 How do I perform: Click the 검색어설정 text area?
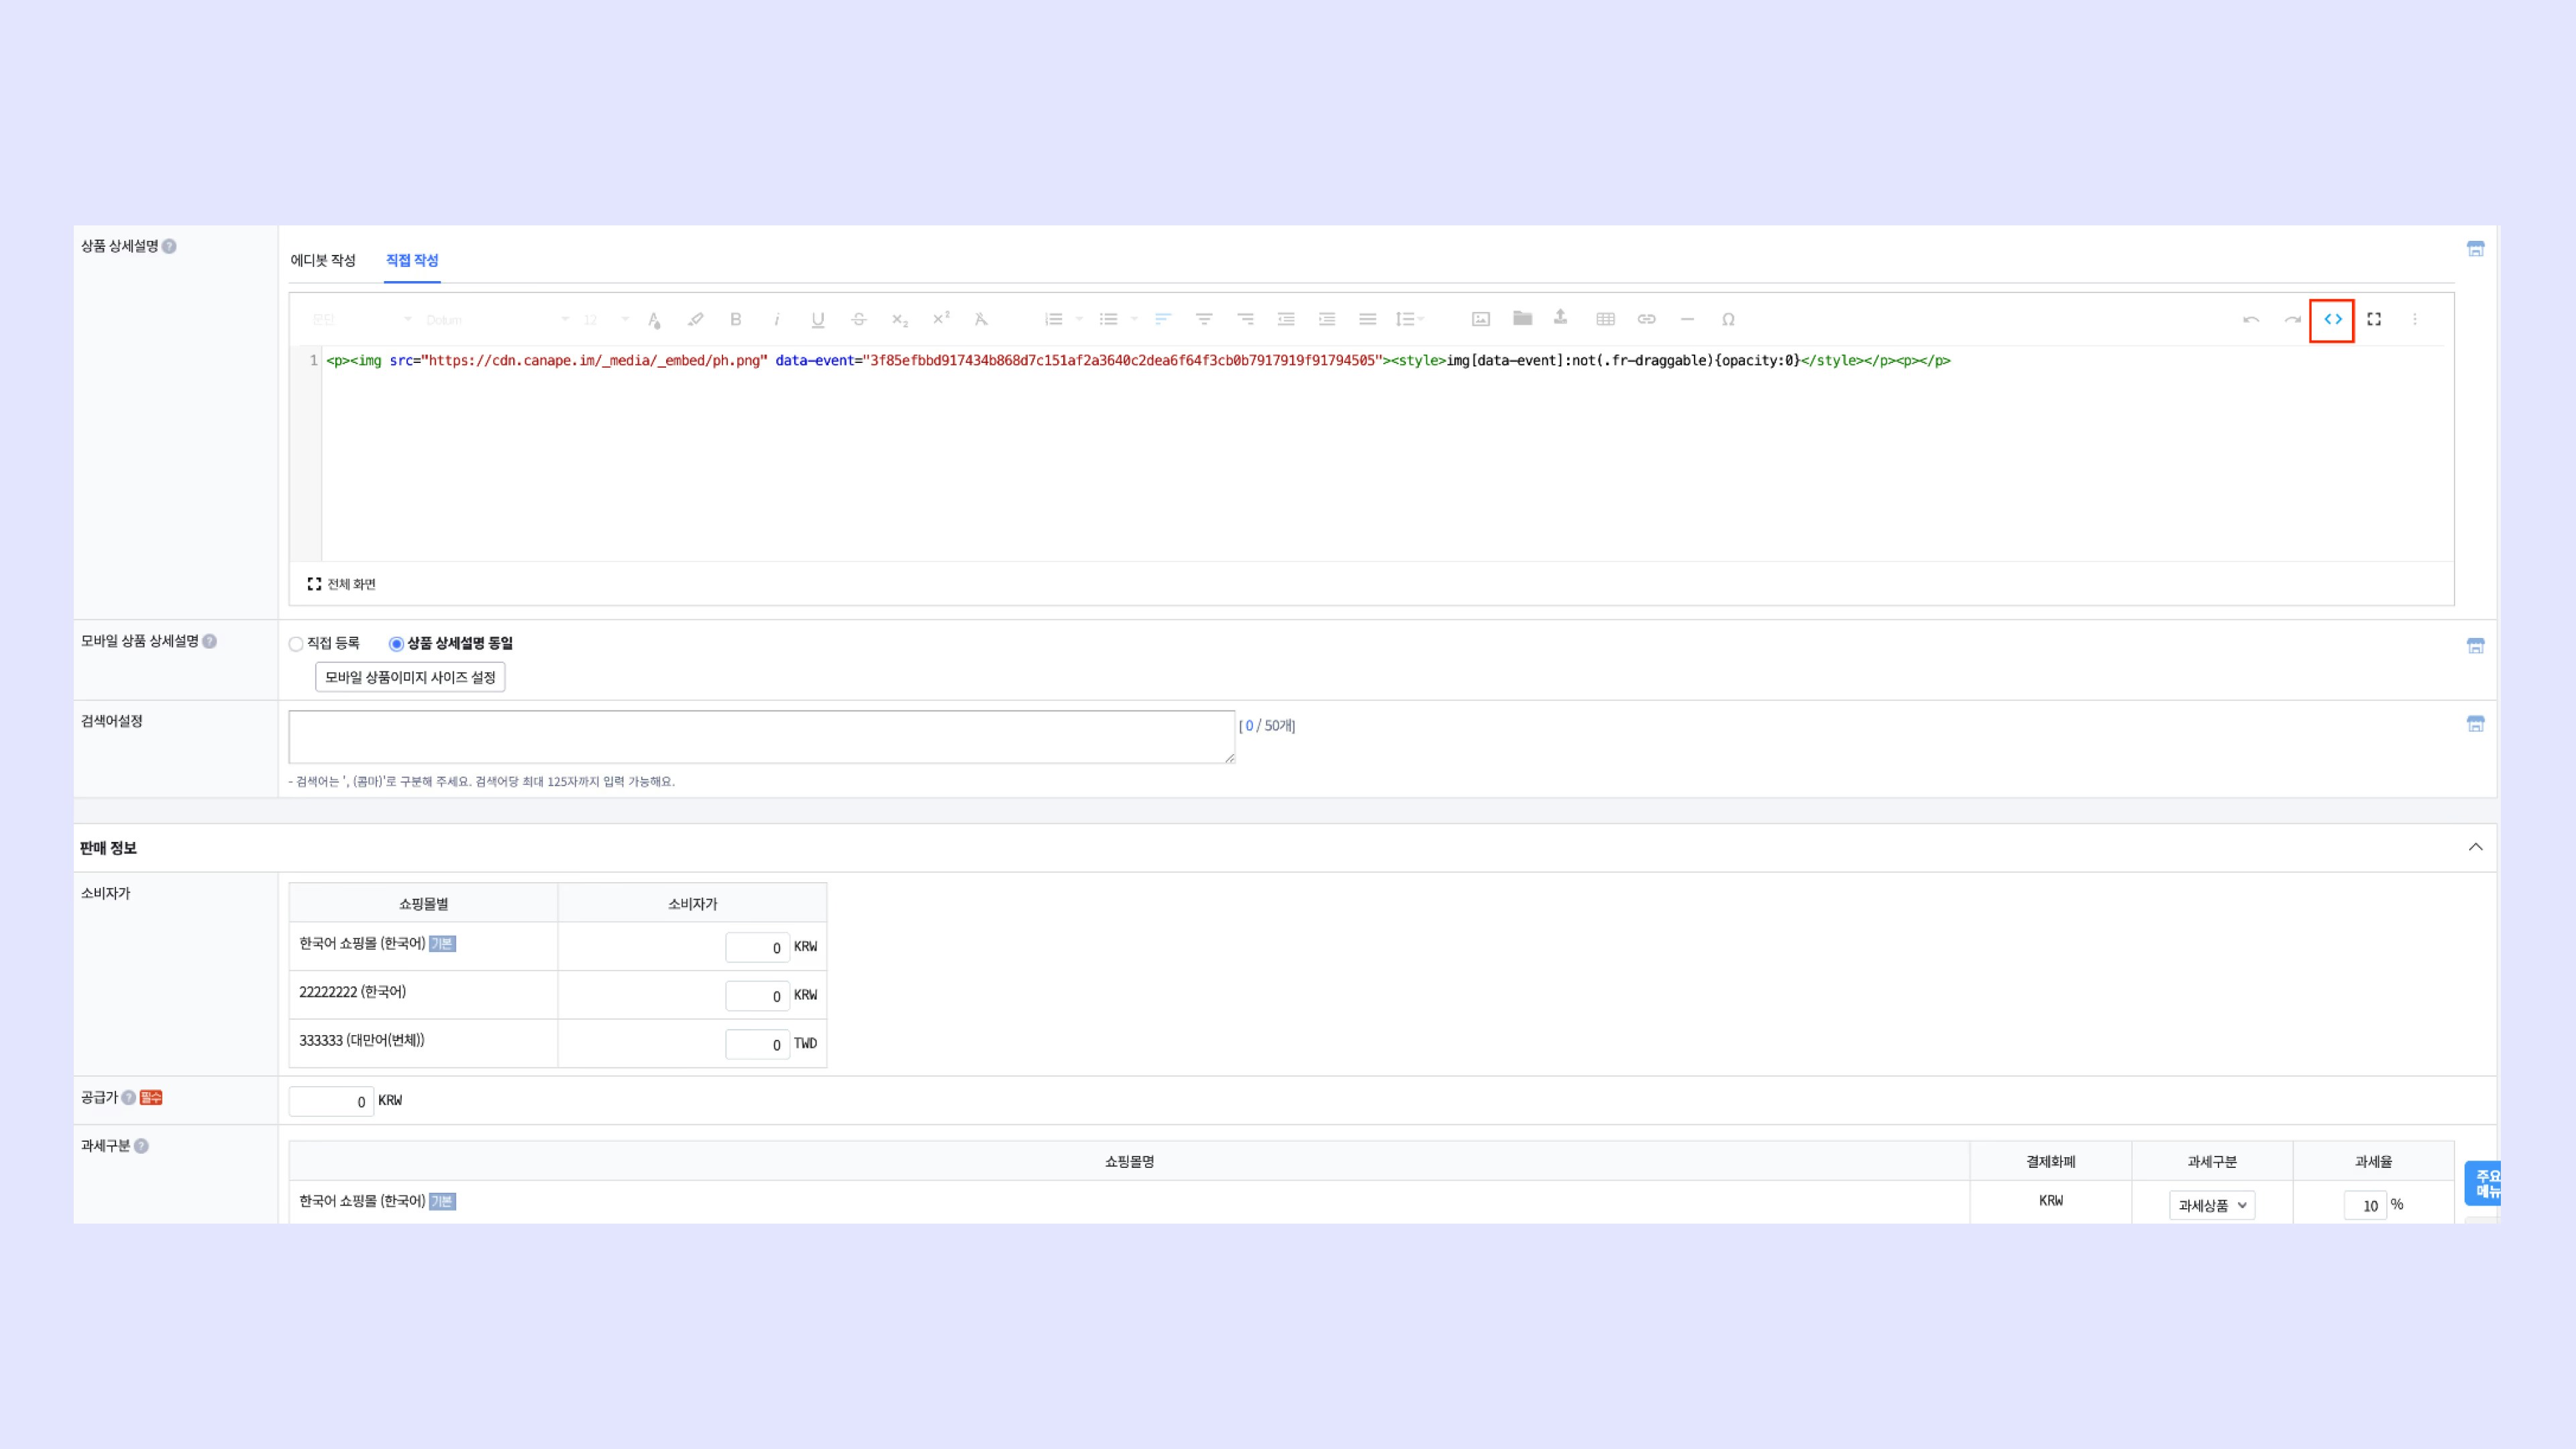(x=761, y=737)
